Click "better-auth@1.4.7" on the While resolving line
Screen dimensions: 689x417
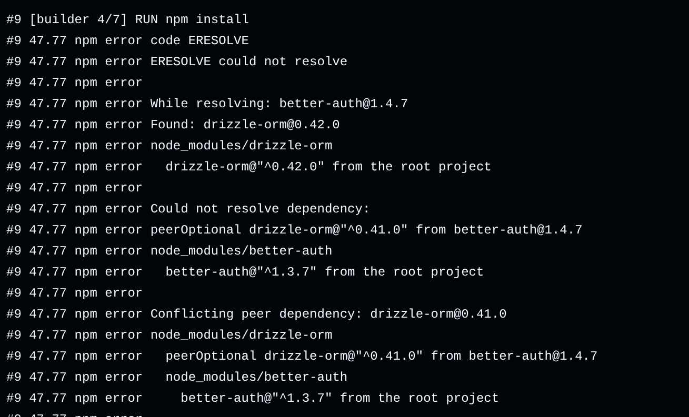[343, 104]
